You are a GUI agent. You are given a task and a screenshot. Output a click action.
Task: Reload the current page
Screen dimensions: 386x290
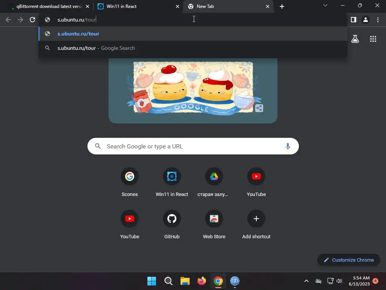click(x=32, y=20)
